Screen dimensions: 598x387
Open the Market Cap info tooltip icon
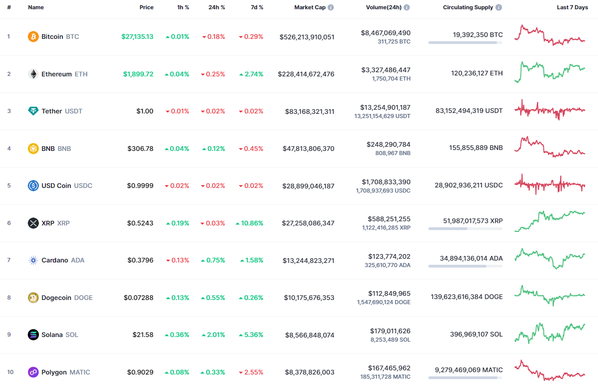click(331, 7)
